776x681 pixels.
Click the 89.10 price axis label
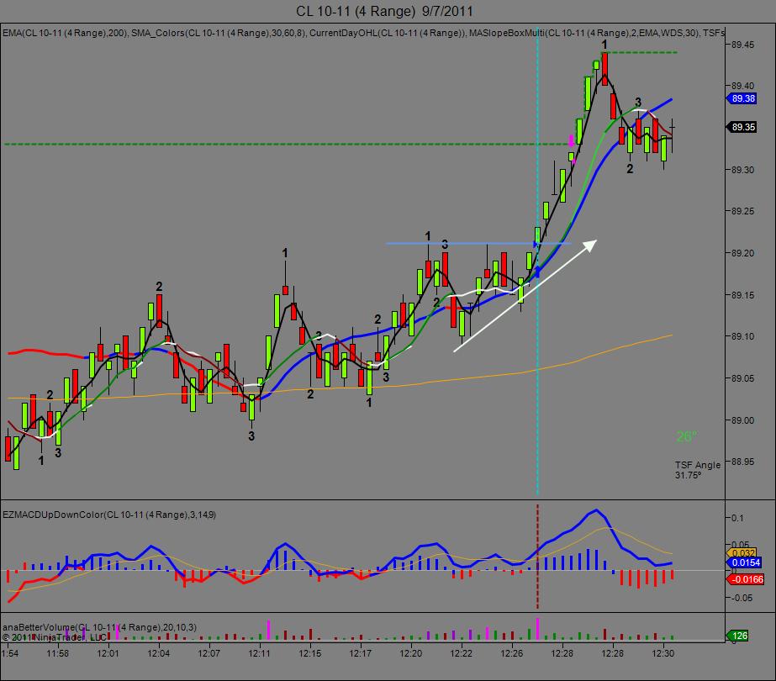pyautogui.click(x=743, y=336)
